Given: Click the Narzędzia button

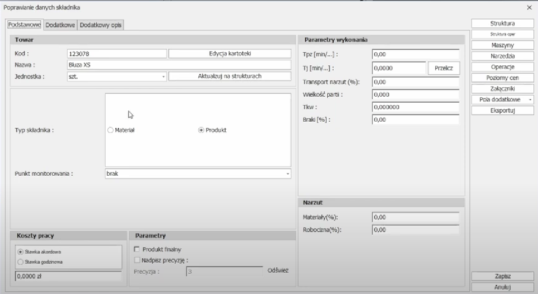Looking at the screenshot, I should (x=502, y=56).
